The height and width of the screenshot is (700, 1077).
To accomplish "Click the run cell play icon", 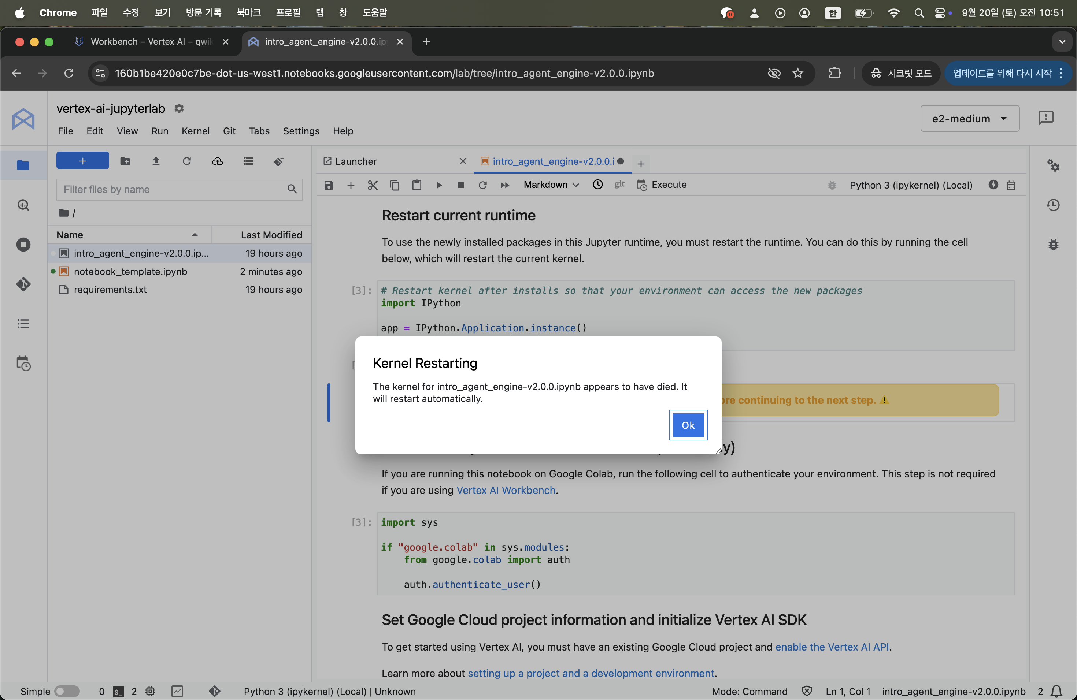I will [x=438, y=185].
